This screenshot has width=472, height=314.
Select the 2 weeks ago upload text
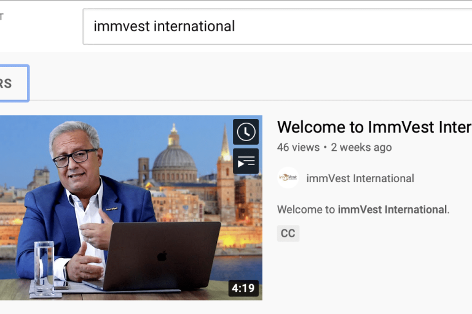pos(361,147)
